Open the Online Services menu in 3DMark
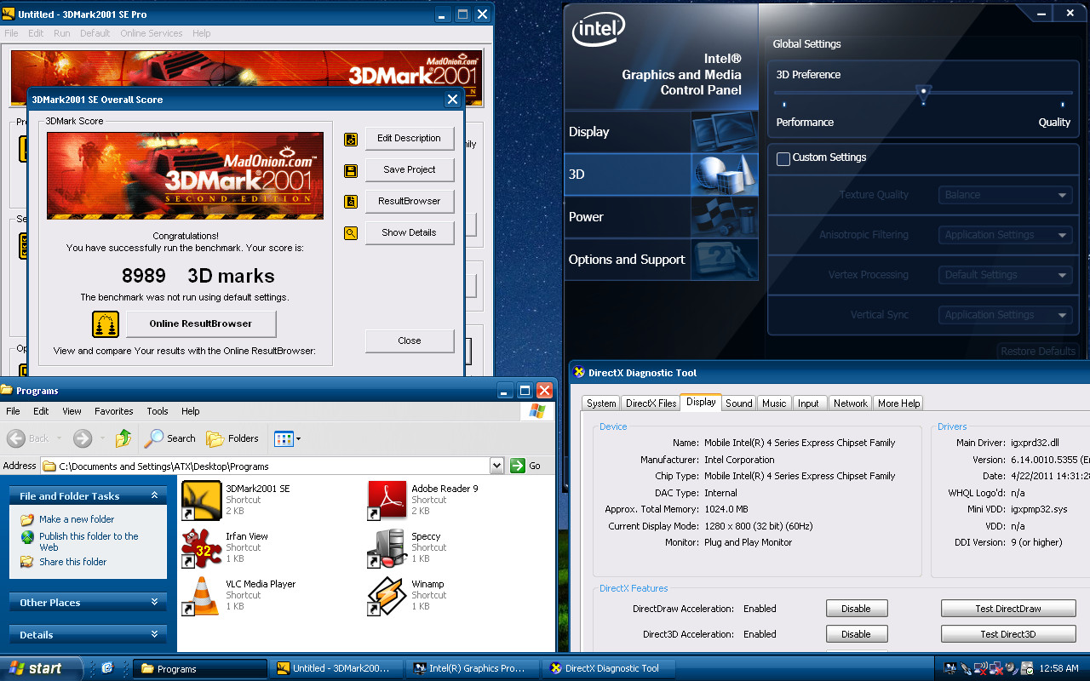1090x681 pixels. (152, 33)
